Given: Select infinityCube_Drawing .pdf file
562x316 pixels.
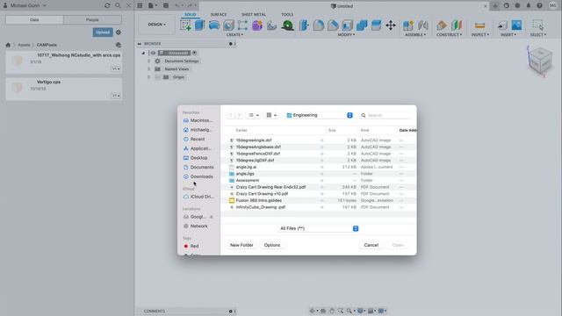Looking at the screenshot, I should pyautogui.click(x=319, y=207).
